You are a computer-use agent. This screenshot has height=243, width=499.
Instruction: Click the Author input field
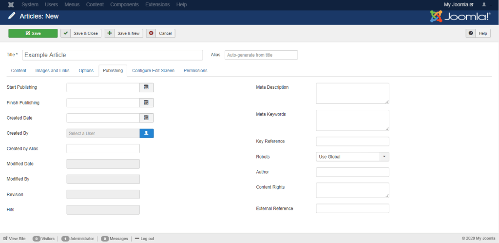tap(353, 172)
